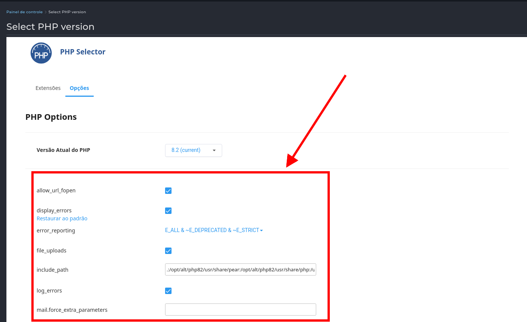Click the round PHP logo icon
This screenshot has width=527, height=322.
click(41, 53)
